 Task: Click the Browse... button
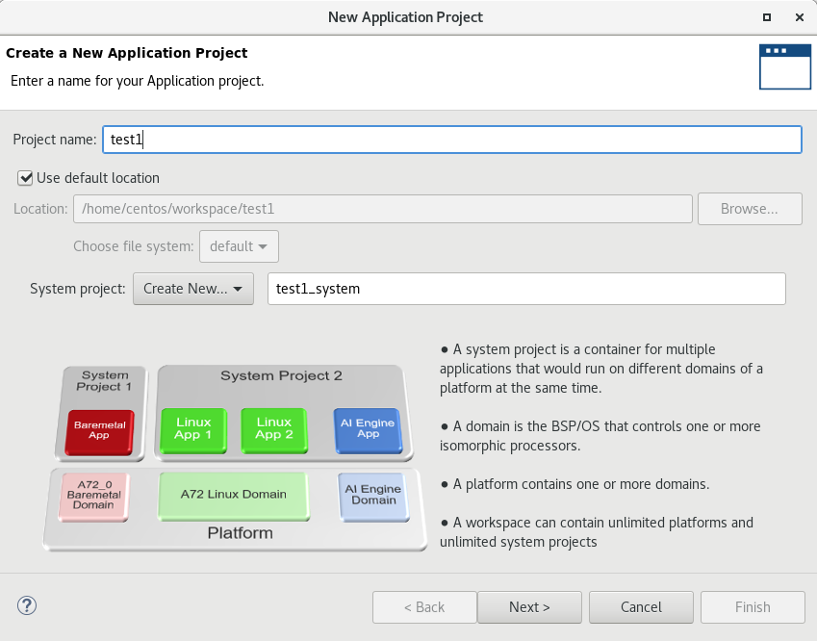(x=749, y=209)
